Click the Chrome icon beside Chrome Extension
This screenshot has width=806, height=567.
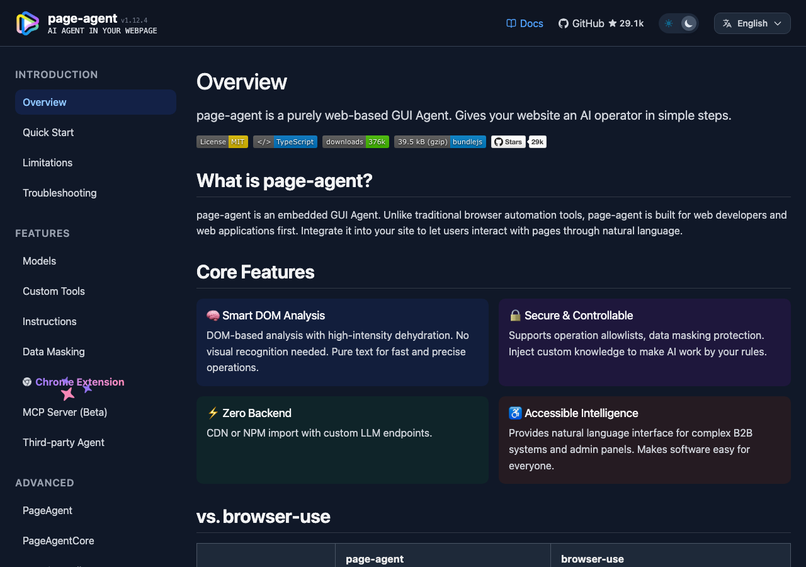click(x=27, y=382)
